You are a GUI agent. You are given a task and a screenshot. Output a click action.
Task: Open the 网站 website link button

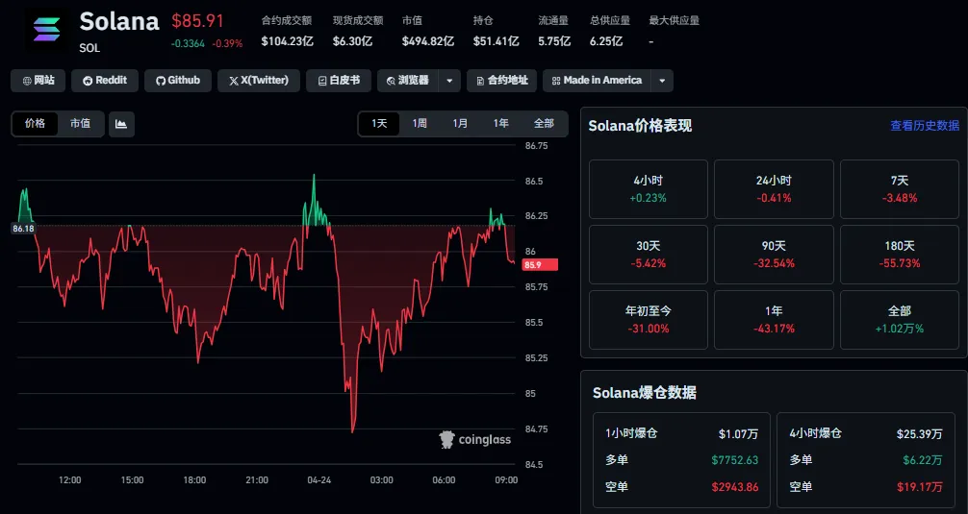click(38, 81)
